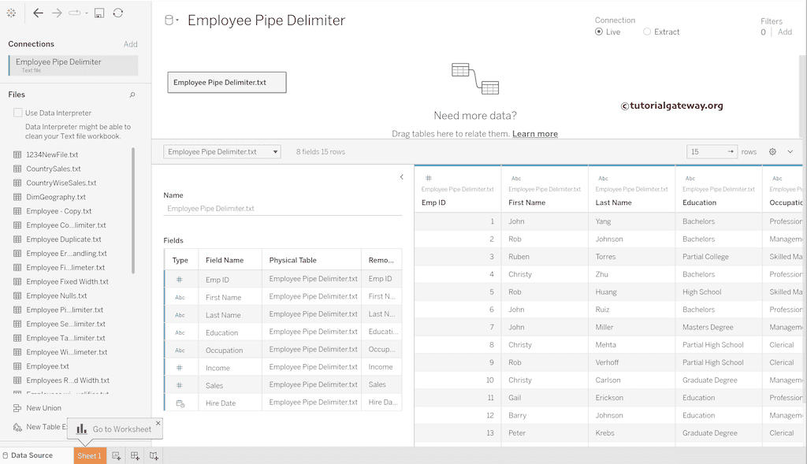Create a New Dashboard

[x=135, y=455]
